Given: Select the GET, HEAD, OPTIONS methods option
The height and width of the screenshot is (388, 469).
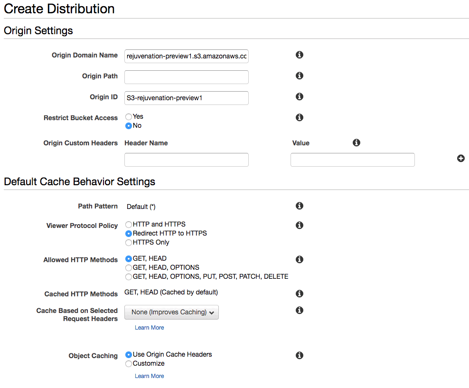Looking at the screenshot, I should pos(129,268).
